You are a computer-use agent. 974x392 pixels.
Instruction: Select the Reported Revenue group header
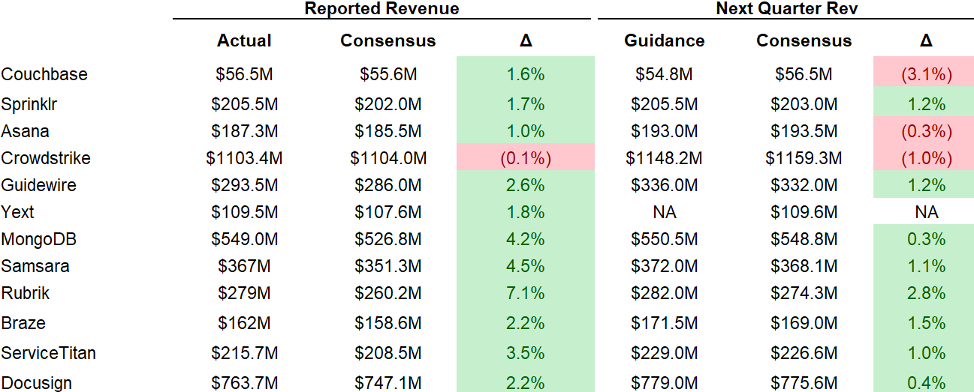(381, 8)
